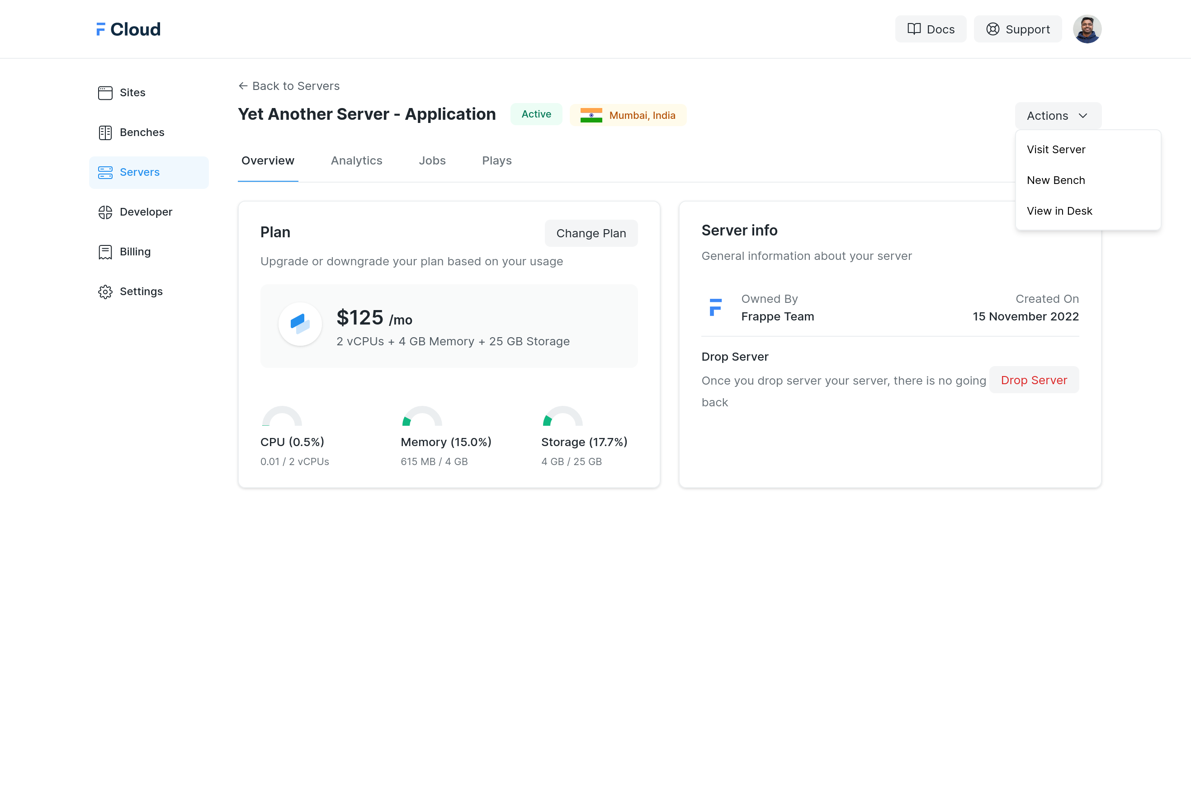Collapse the Actions dropdown chevron
This screenshot has width=1191, height=800.
click(x=1083, y=116)
